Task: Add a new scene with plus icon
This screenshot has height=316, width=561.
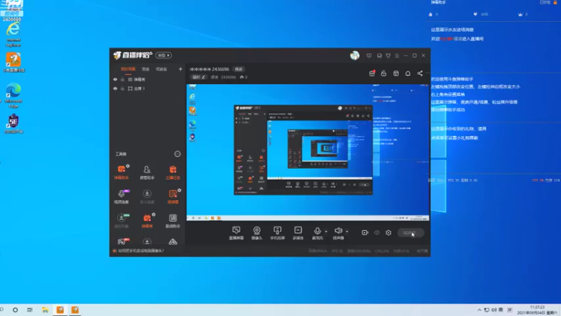Action: click(x=180, y=69)
